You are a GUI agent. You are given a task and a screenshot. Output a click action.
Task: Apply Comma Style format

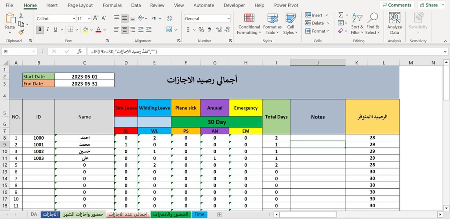pos(209,29)
